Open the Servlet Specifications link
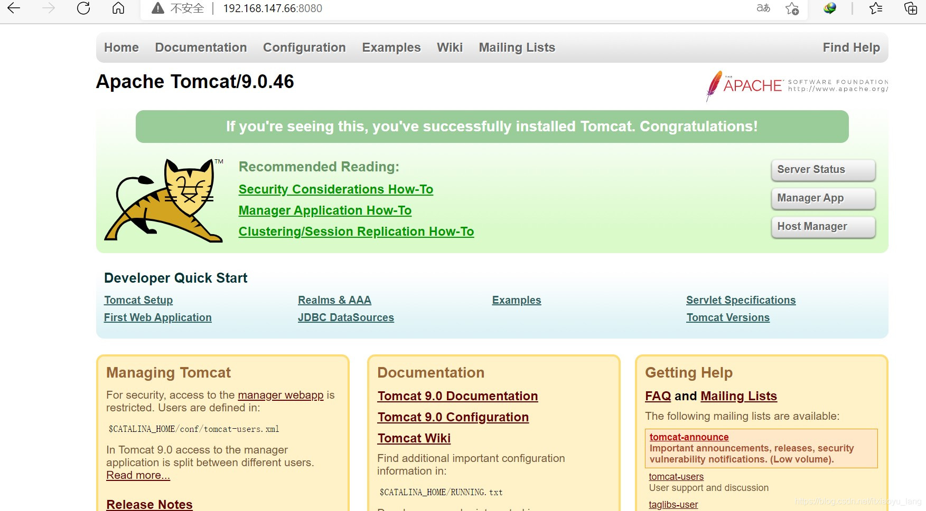Viewport: 926px width, 511px height. pyautogui.click(x=741, y=300)
